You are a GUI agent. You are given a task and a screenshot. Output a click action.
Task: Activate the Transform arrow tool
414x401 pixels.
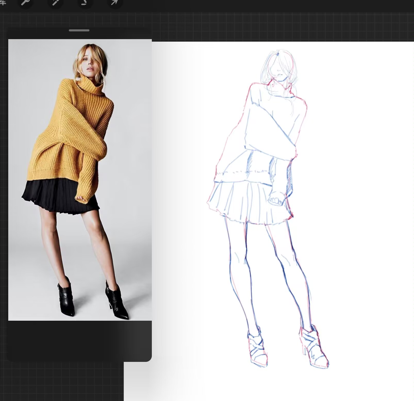(115, 3)
